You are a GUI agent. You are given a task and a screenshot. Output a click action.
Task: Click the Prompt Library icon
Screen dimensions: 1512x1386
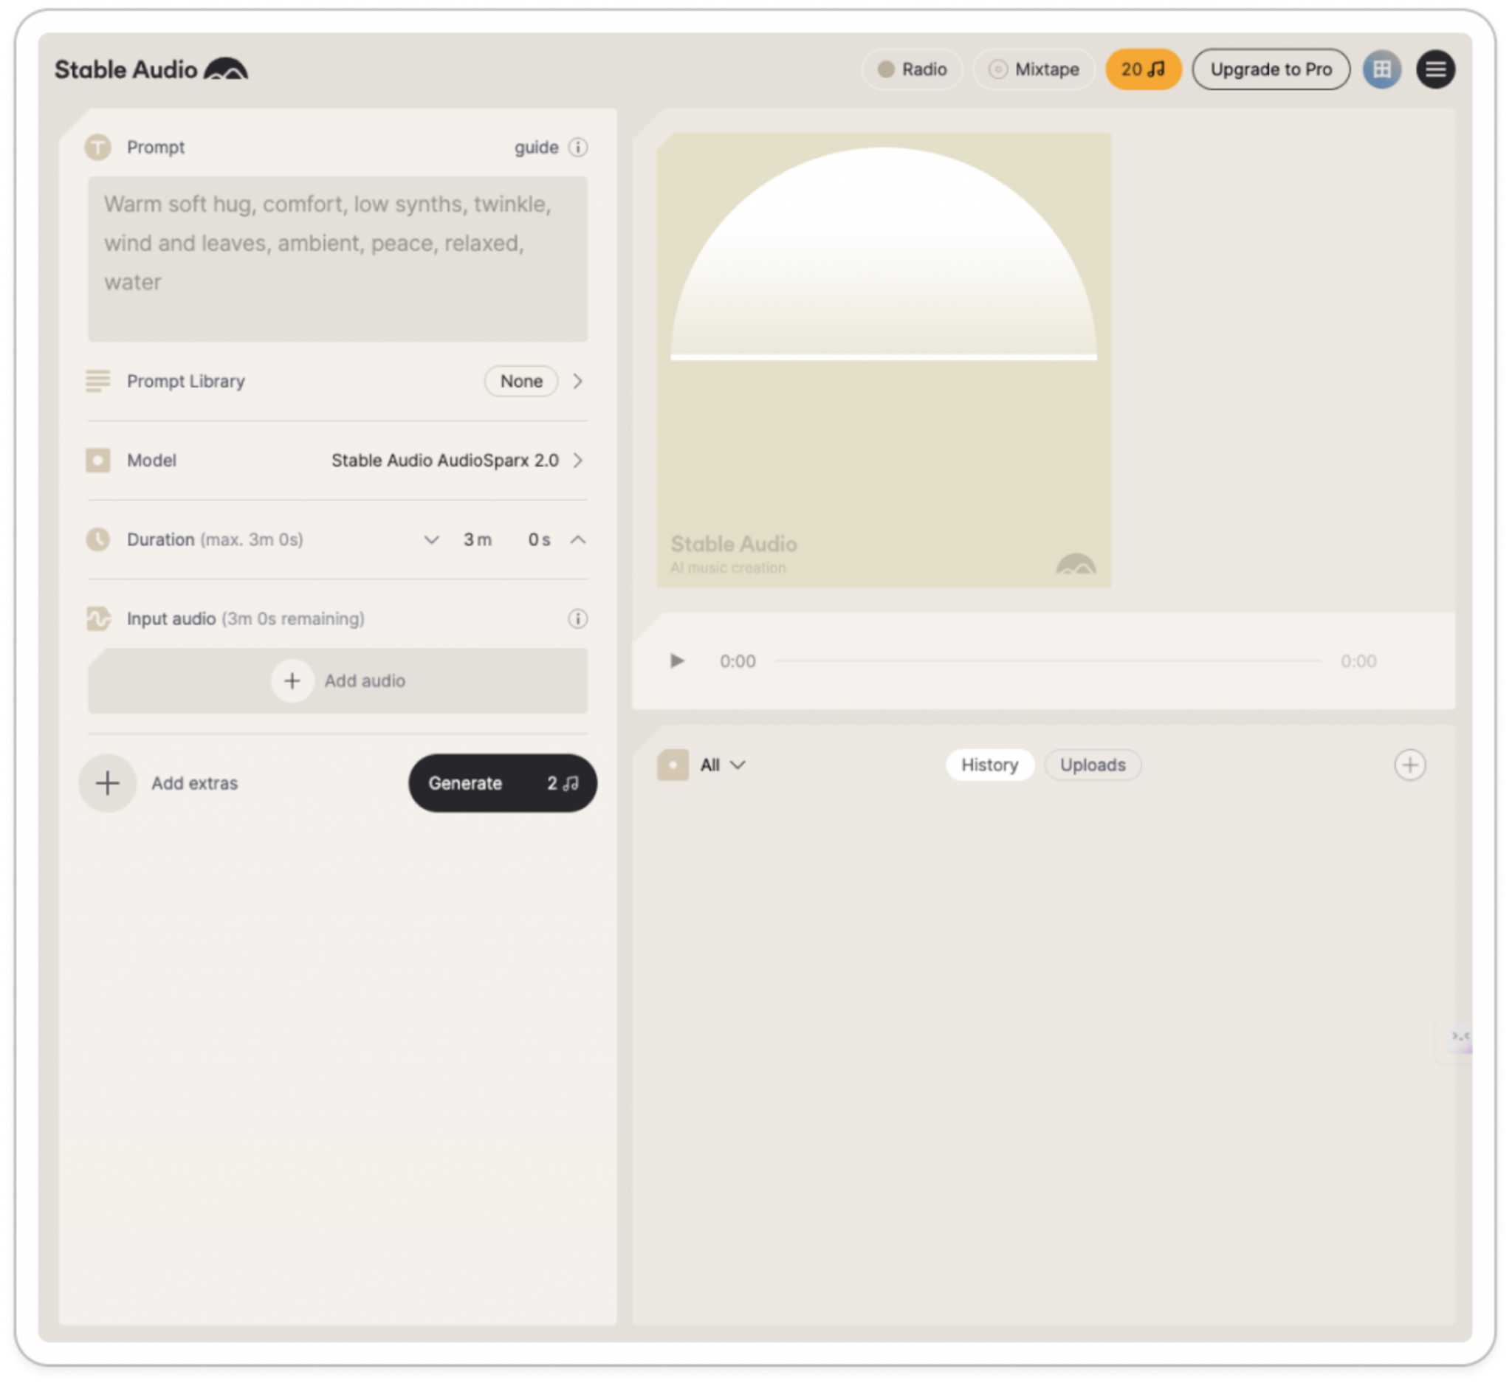(97, 381)
